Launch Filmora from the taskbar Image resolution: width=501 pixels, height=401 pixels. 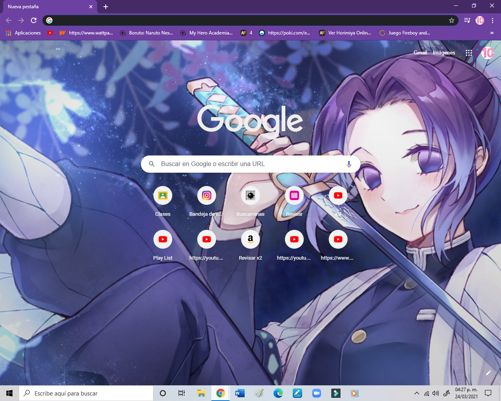coord(335,393)
